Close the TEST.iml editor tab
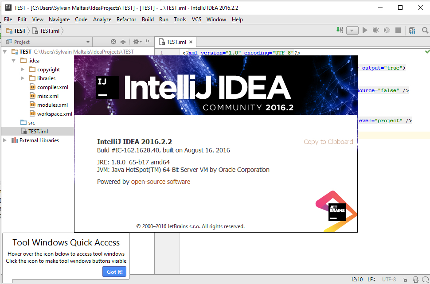 (191, 42)
